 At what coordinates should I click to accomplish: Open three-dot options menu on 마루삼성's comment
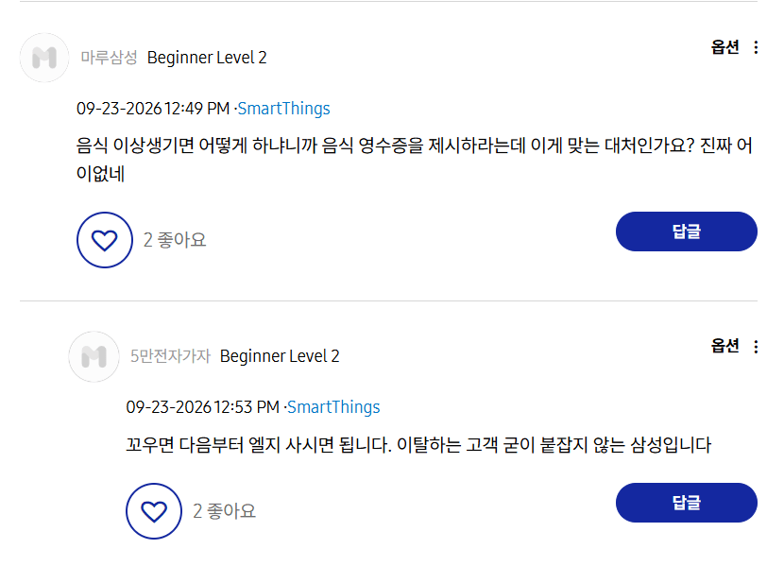(756, 47)
